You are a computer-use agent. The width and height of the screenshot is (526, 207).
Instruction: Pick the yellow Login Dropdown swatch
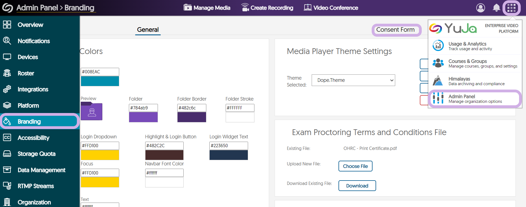(100, 155)
